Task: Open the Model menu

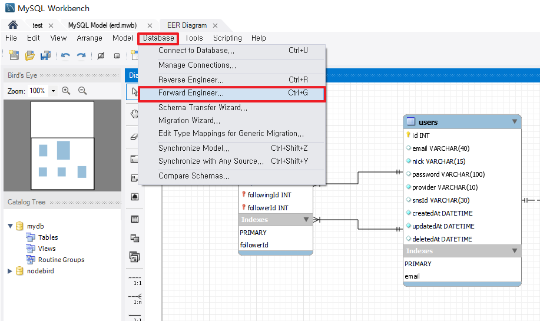Action: click(x=122, y=38)
